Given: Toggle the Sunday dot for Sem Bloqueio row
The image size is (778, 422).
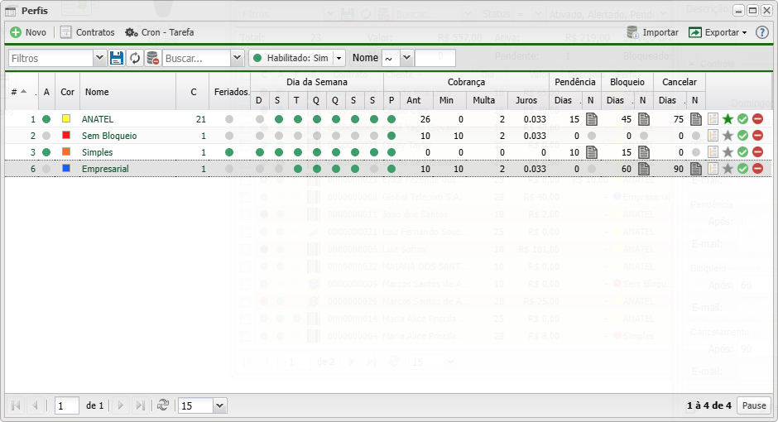Looking at the screenshot, I should [x=260, y=136].
